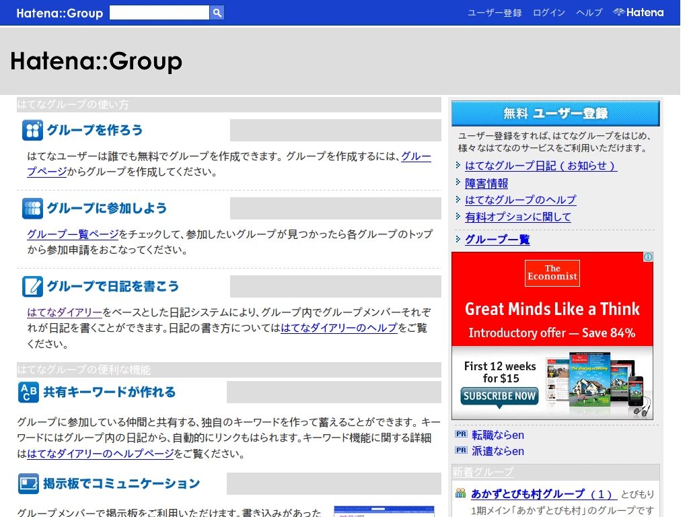689x517 pixels.
Task: Click the グループに参加しよう section icon
Action: 32,209
